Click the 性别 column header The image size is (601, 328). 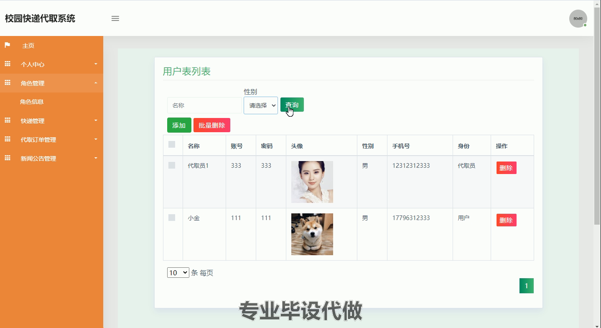(x=368, y=146)
